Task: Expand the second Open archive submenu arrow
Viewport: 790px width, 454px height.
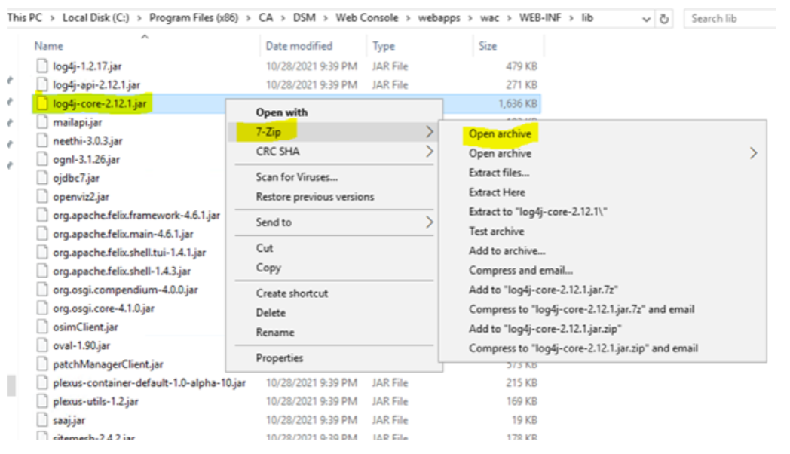Action: click(x=753, y=153)
